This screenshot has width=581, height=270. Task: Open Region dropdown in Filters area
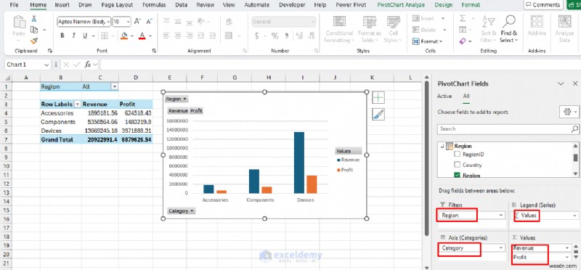tap(501, 215)
